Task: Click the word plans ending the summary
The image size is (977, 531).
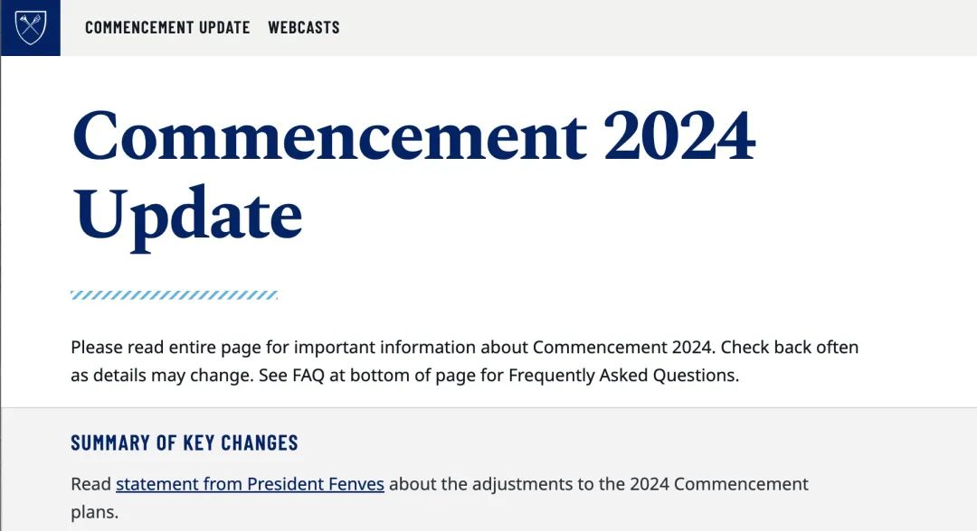Action: 94,513
